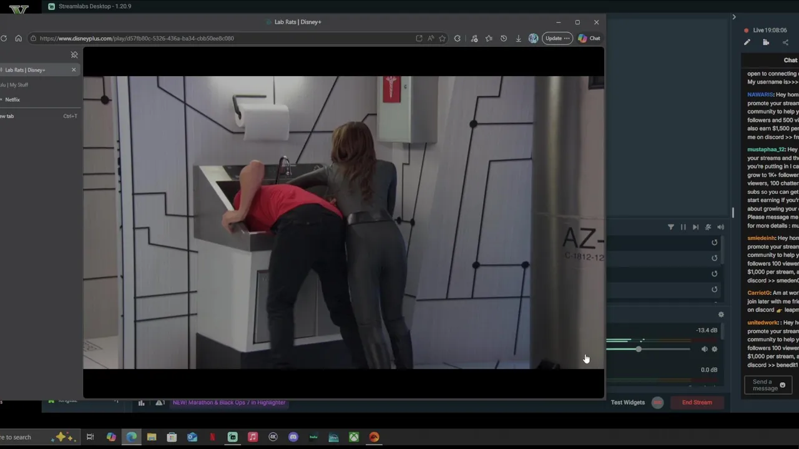Click the End Stream button

click(697, 402)
